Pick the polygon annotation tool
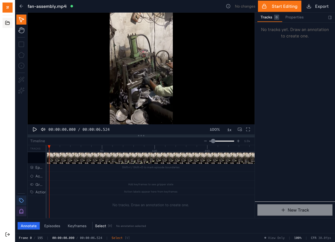The height and width of the screenshot is (242, 335). click(21, 55)
